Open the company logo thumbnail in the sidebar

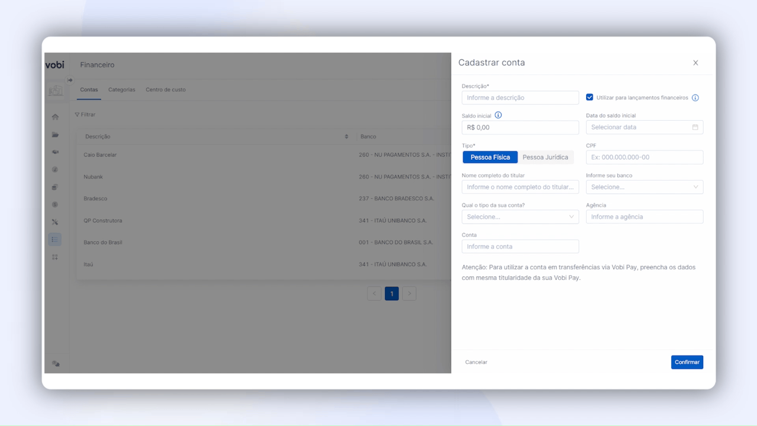(56, 91)
